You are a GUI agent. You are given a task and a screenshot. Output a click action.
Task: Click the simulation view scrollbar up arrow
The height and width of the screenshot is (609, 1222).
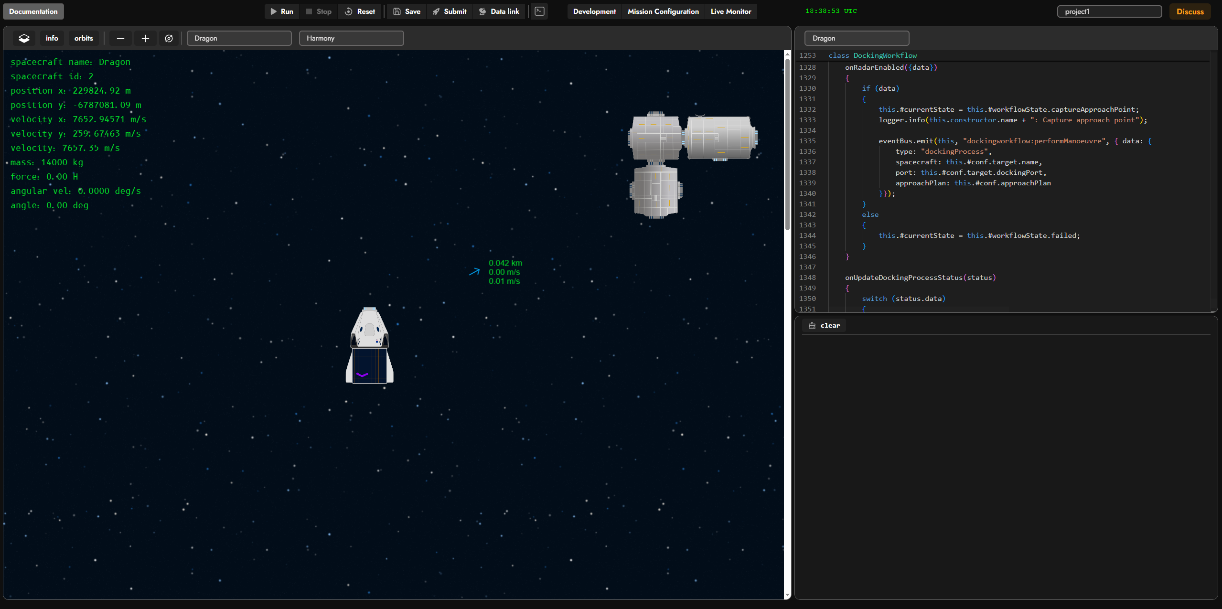click(788, 54)
